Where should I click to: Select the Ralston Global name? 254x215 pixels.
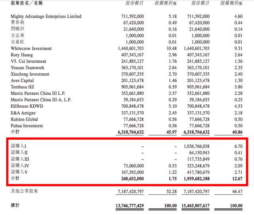coord(24,119)
